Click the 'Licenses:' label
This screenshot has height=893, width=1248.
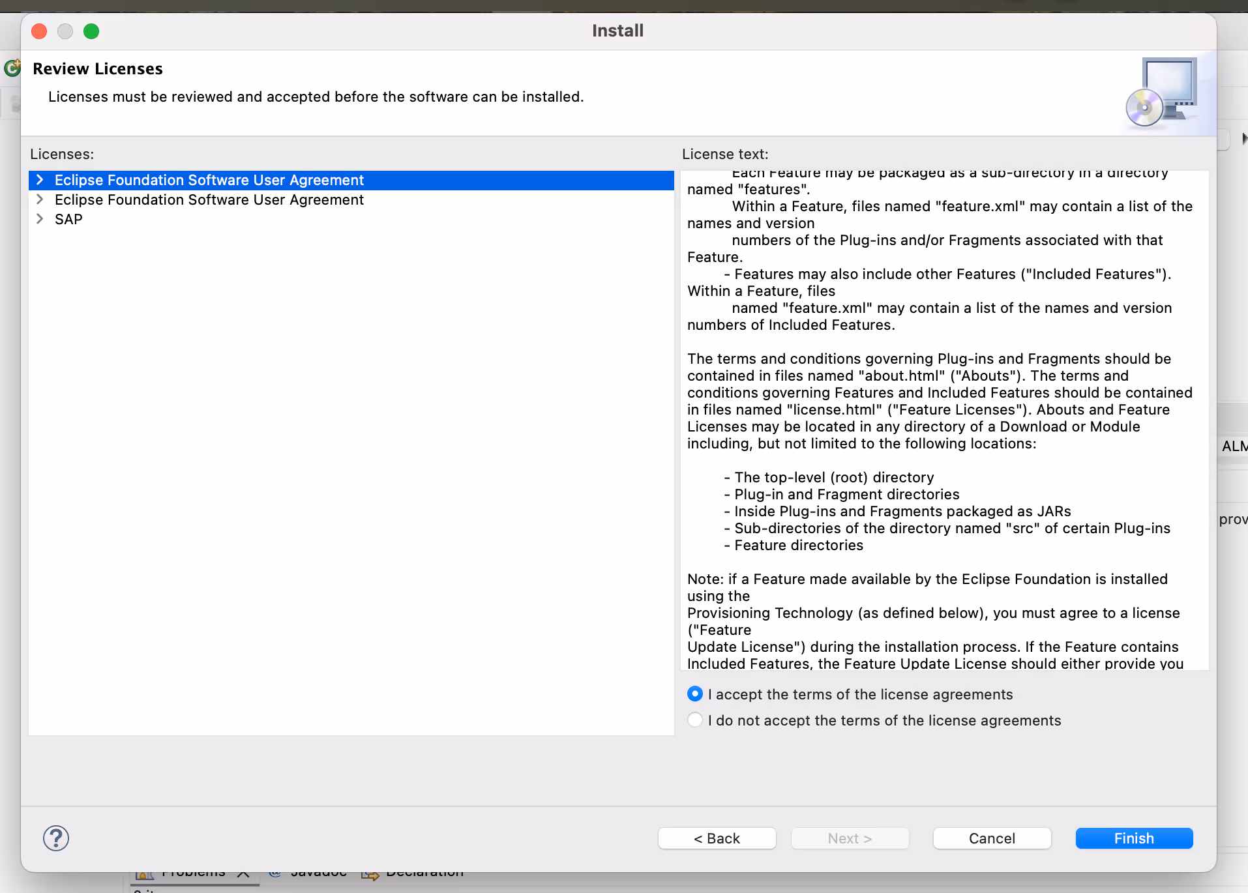pyautogui.click(x=62, y=154)
